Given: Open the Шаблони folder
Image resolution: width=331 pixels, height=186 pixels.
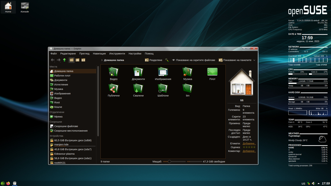Looking at the screenshot, I should coord(163,90).
